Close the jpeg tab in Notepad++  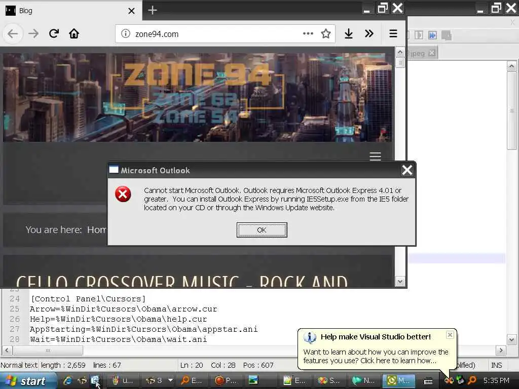coord(432,53)
